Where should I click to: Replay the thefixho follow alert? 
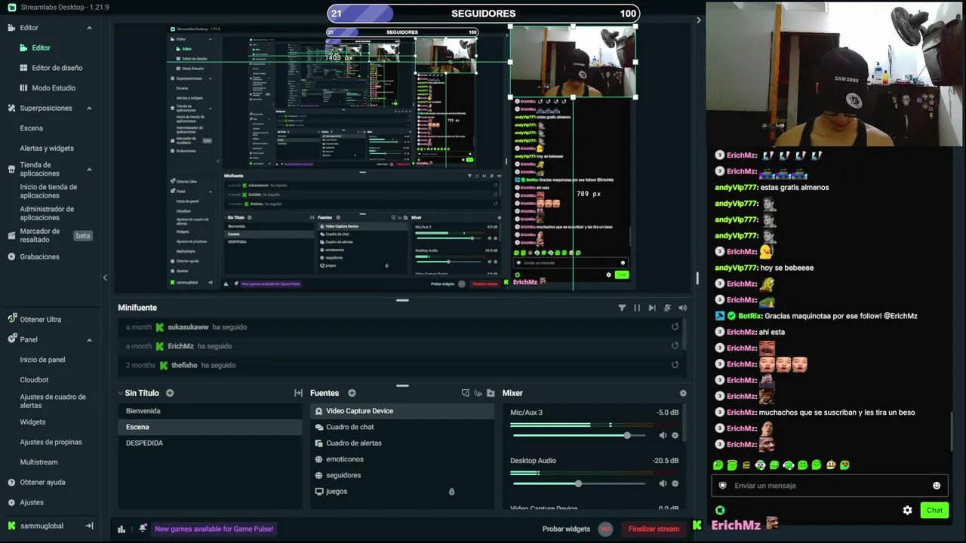click(x=675, y=365)
